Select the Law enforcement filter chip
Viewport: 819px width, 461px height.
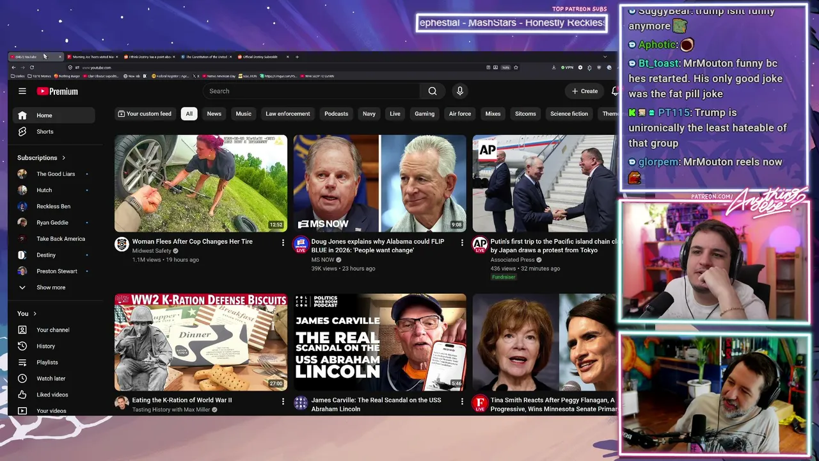click(x=288, y=114)
